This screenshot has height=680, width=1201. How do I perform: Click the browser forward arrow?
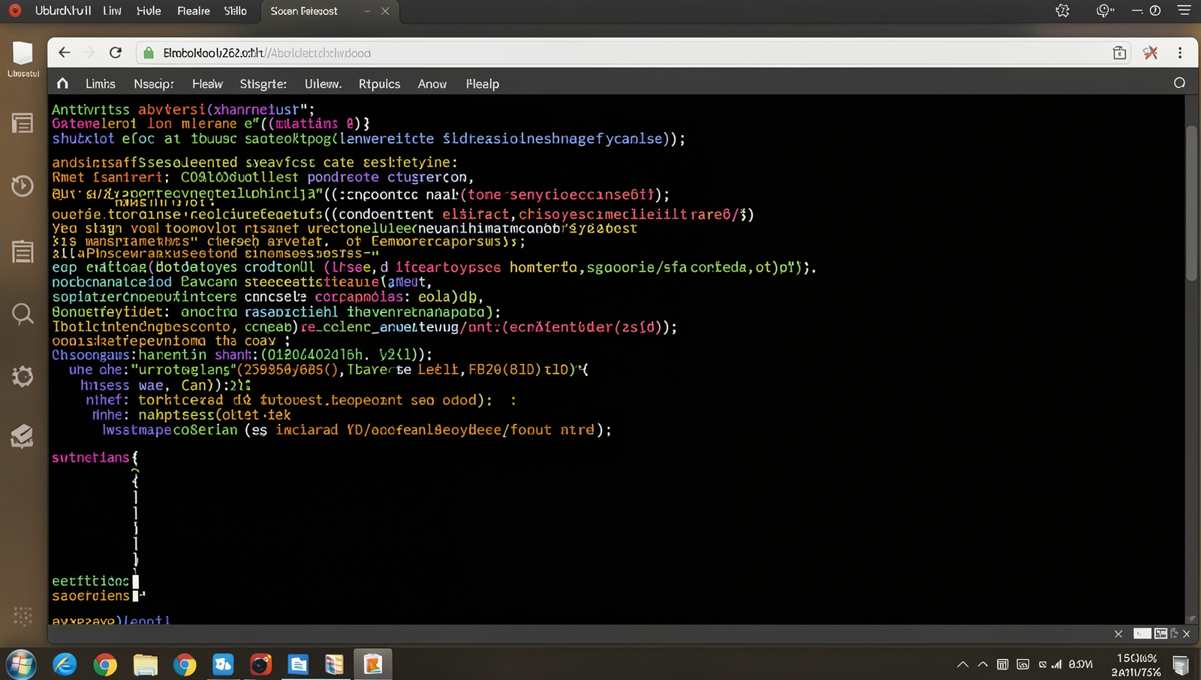(89, 53)
